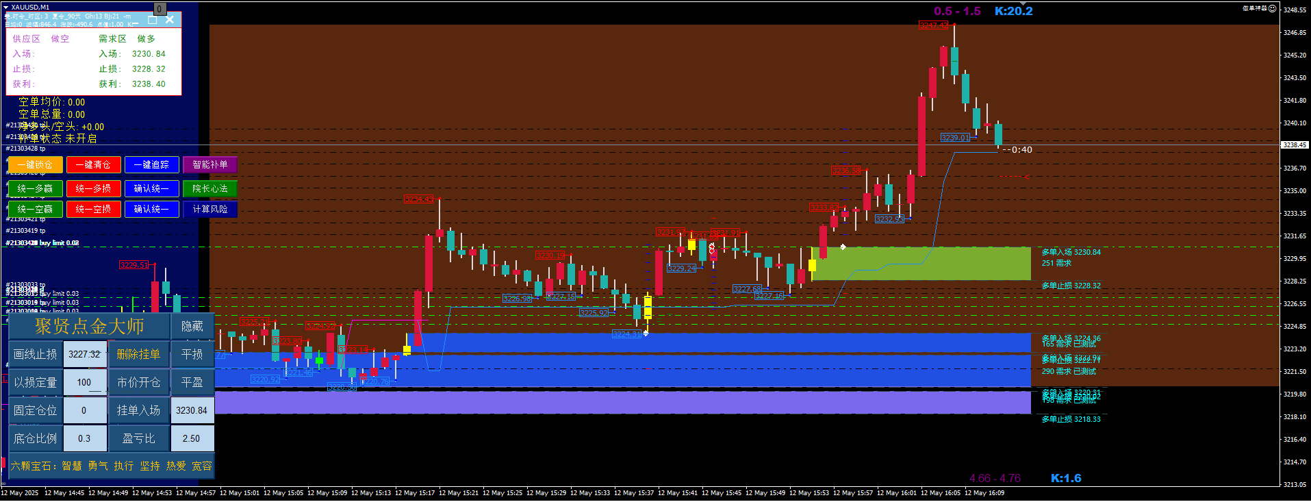Click the 以损定量 button
This screenshot has width=1311, height=502.
(x=36, y=382)
